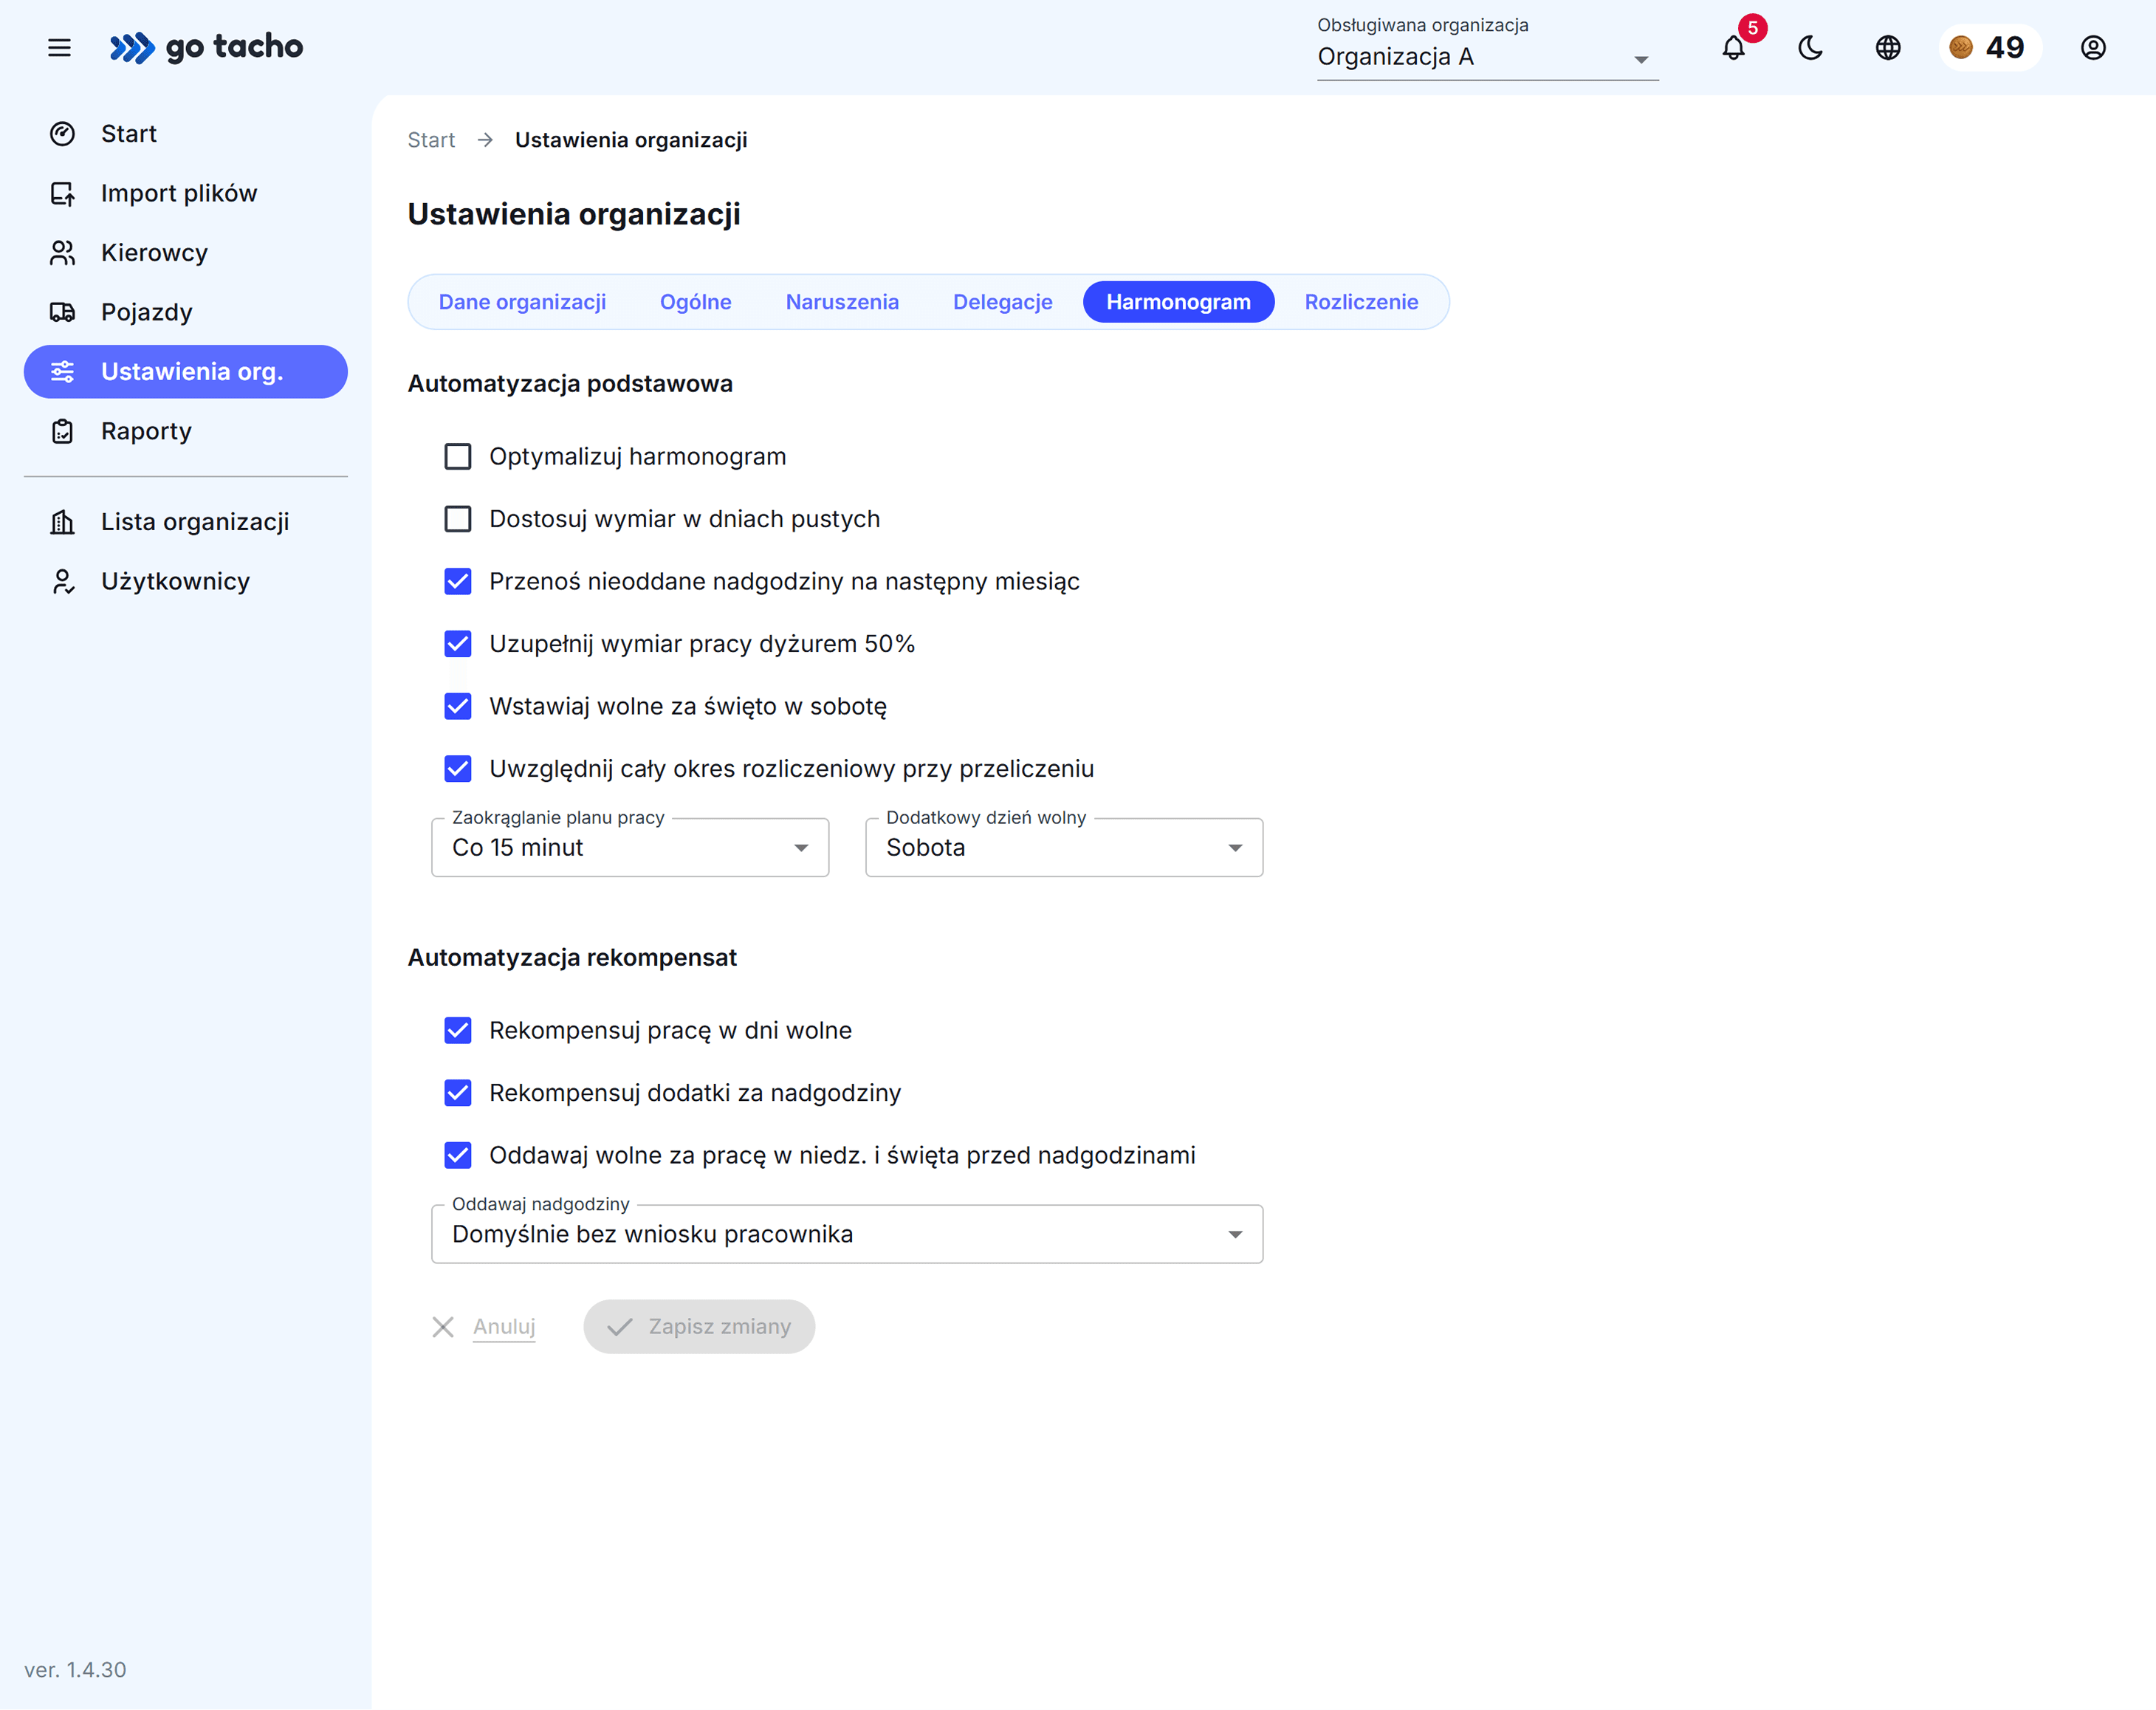The height and width of the screenshot is (1710, 2156).
Task: Click the Ustawienia org. sliders icon
Action: tap(62, 372)
